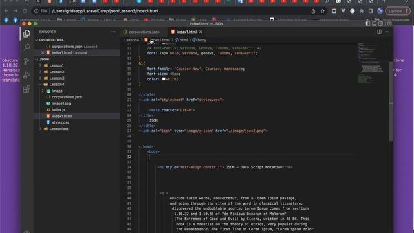Open the browser profile avatar

[380, 11]
